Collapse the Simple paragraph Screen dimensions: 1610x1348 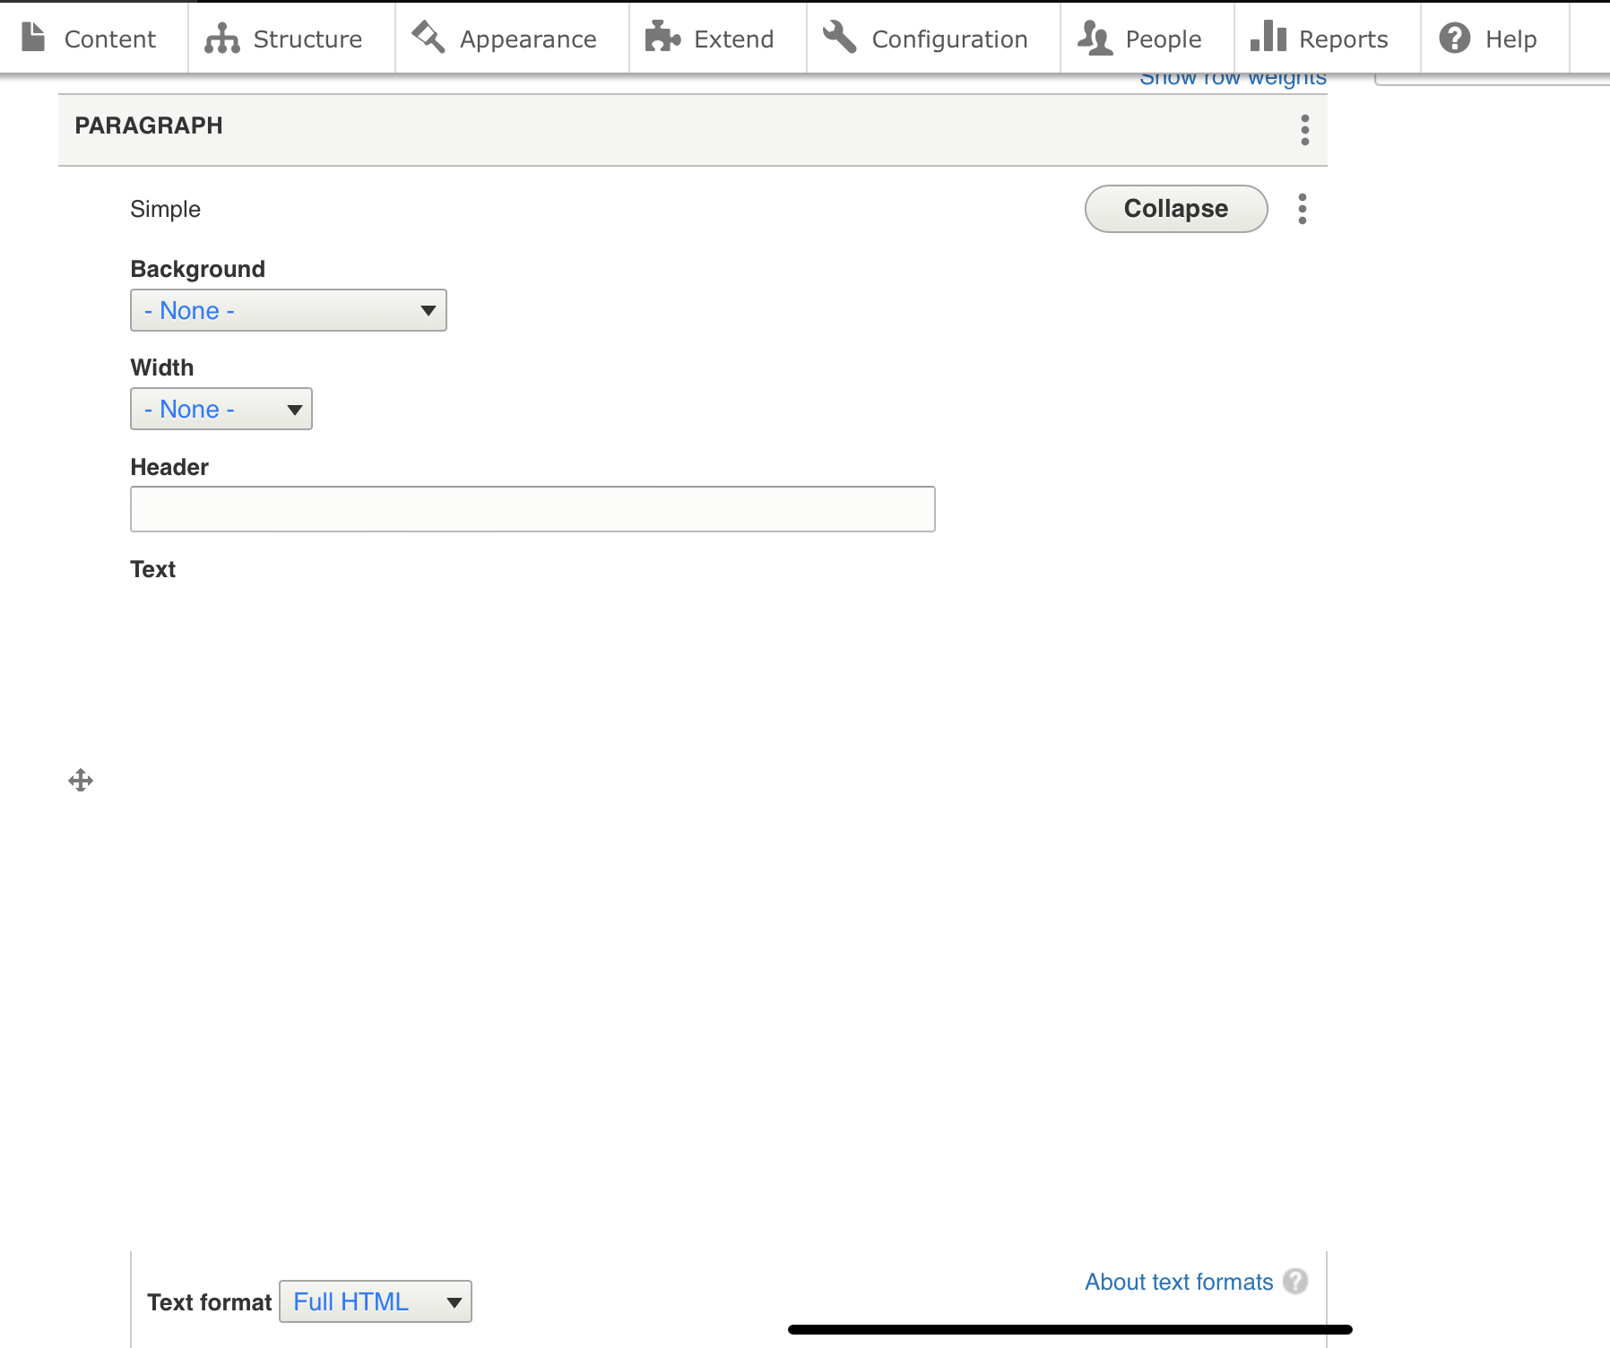(1175, 208)
